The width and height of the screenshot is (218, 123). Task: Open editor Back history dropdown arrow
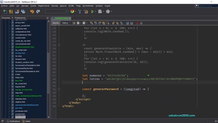(81, 23)
